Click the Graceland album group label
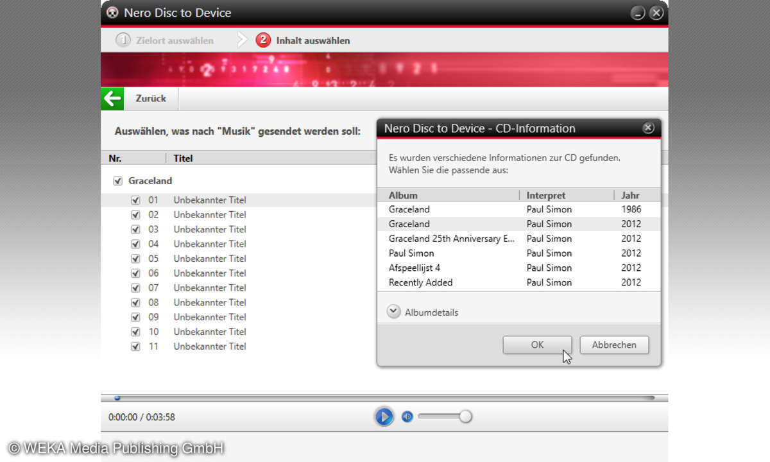Image resolution: width=770 pixels, height=462 pixels. click(150, 181)
